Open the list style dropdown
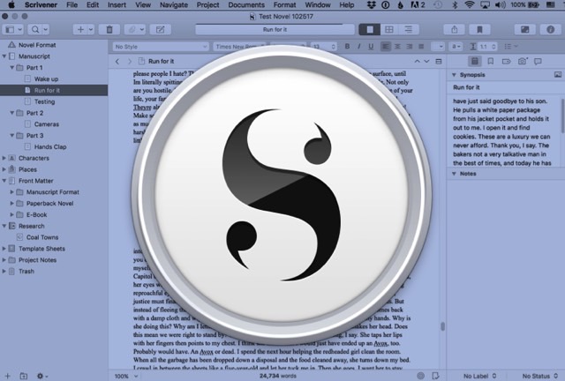 (511, 47)
